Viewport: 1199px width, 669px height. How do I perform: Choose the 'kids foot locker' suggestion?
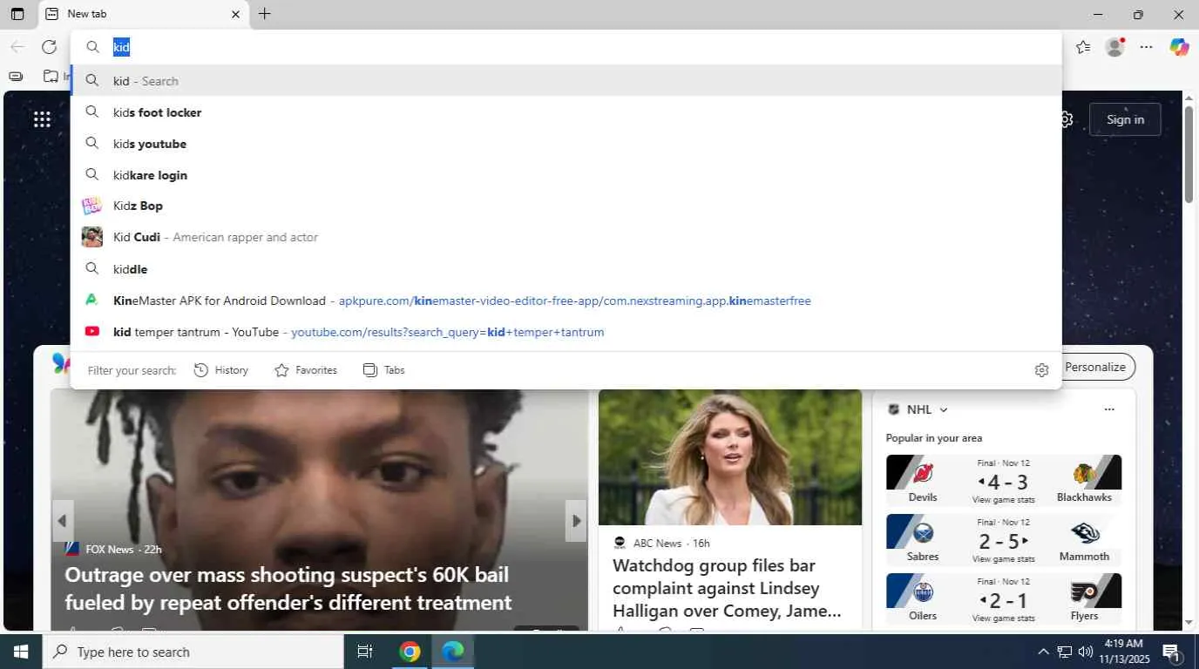point(566,112)
